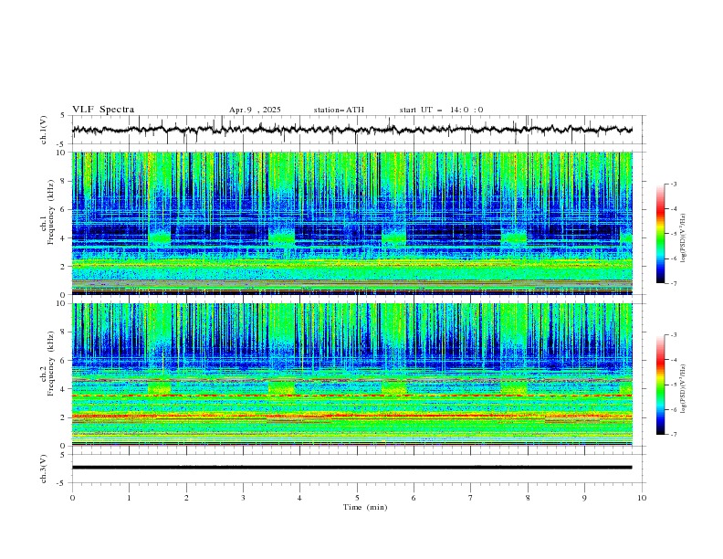Viewport: 723px width, 559px height.
Task: Click the ch.2 Frequency (kHz) axis label
Action: (48, 363)
